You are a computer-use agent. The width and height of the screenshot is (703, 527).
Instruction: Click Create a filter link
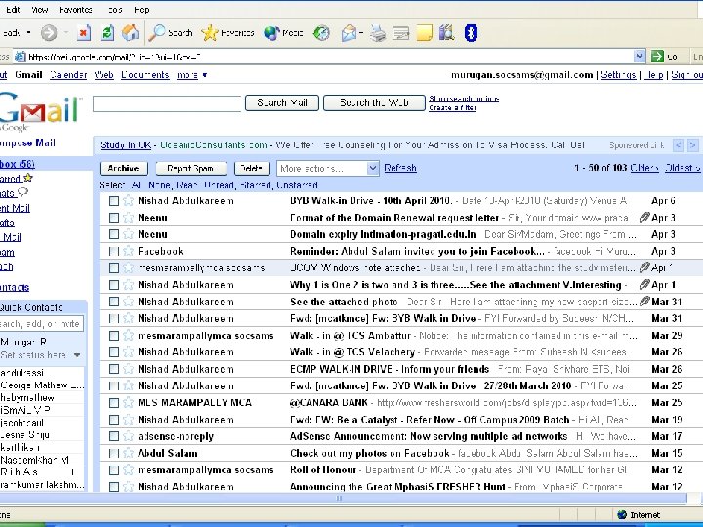click(452, 108)
